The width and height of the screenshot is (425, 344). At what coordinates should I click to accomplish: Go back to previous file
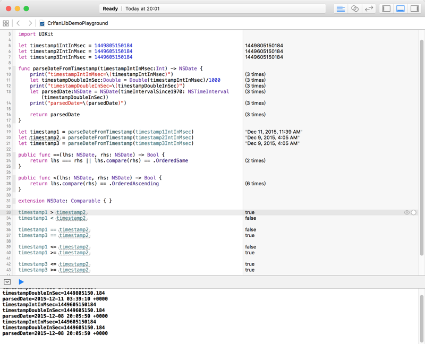click(x=18, y=23)
